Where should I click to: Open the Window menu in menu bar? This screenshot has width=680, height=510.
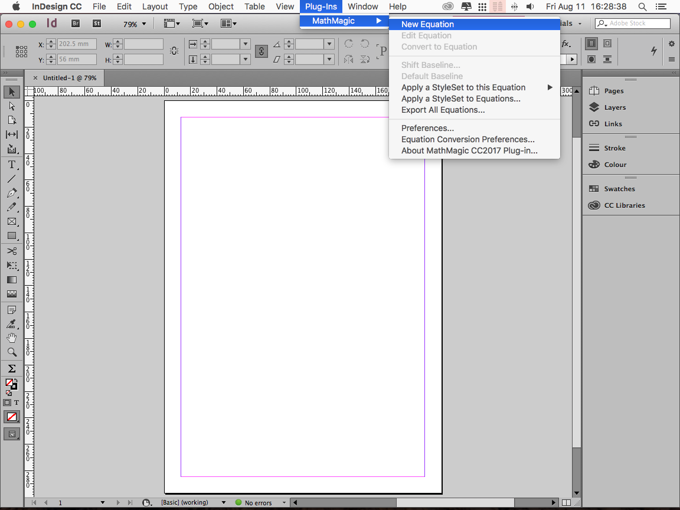362,6
